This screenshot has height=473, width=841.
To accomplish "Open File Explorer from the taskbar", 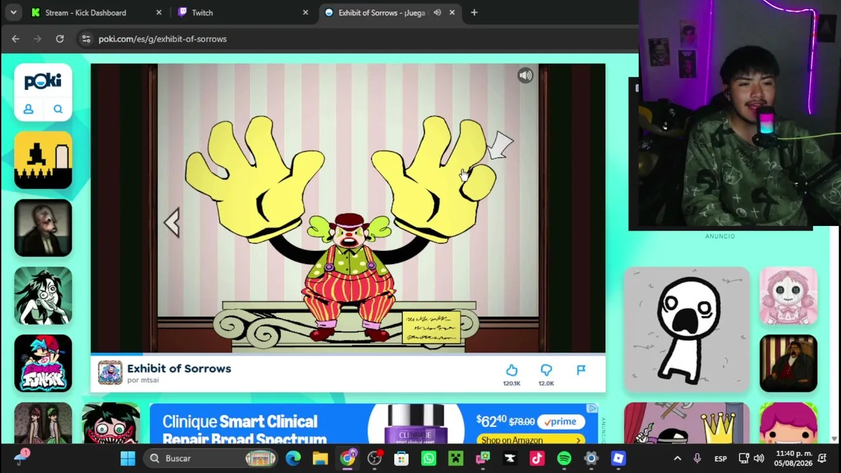I will point(320,459).
